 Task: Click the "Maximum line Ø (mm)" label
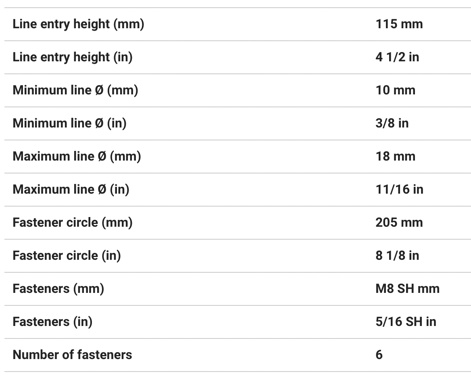pos(77,157)
